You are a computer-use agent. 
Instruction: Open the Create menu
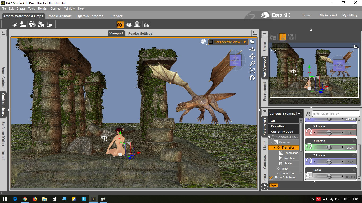[21, 8]
